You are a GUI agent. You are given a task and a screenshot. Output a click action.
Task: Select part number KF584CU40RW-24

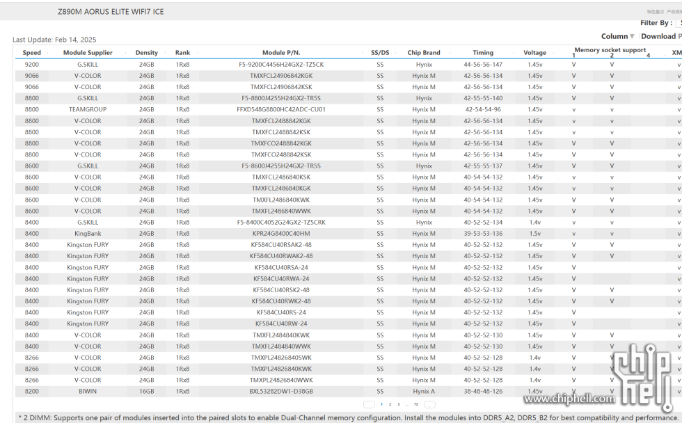(281, 324)
